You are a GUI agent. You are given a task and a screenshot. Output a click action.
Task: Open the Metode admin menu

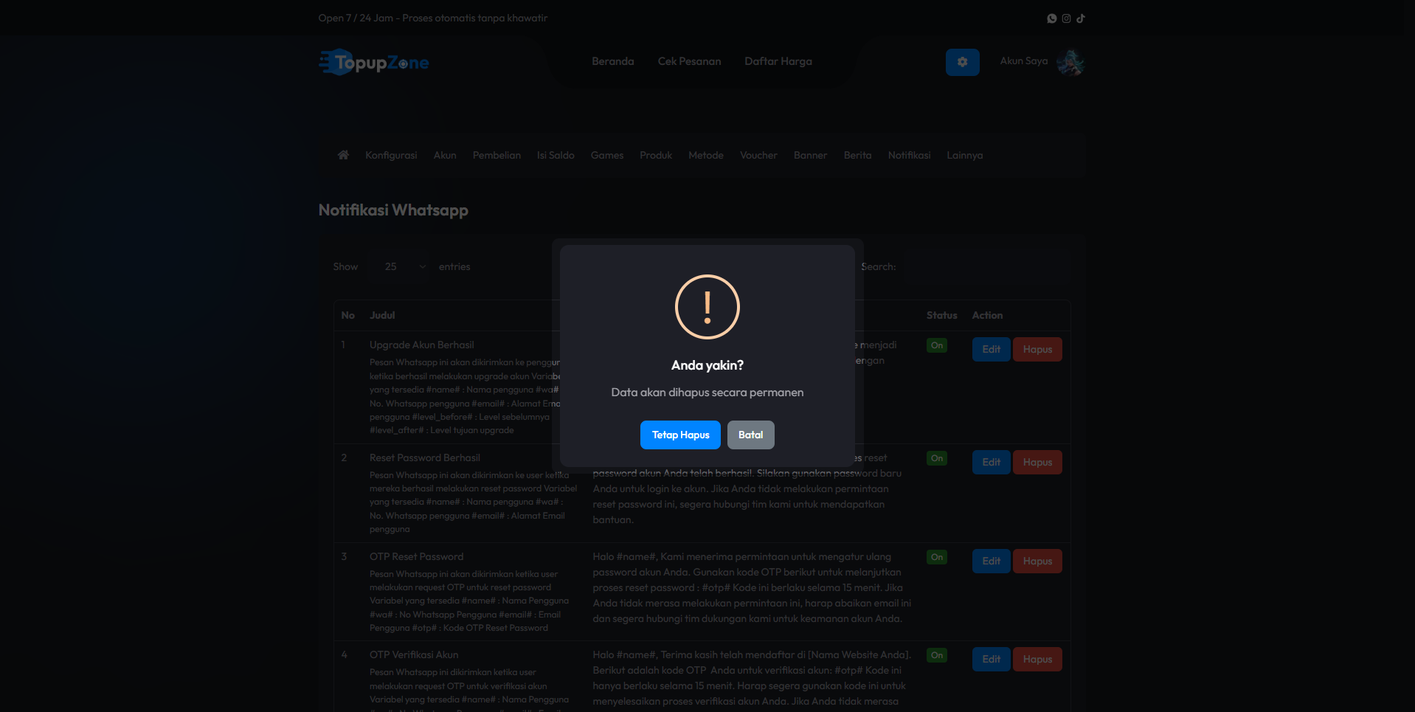pos(706,155)
